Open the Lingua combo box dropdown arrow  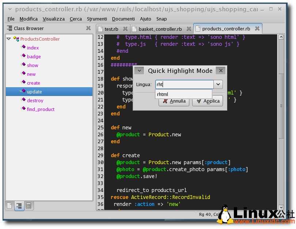click(x=218, y=85)
